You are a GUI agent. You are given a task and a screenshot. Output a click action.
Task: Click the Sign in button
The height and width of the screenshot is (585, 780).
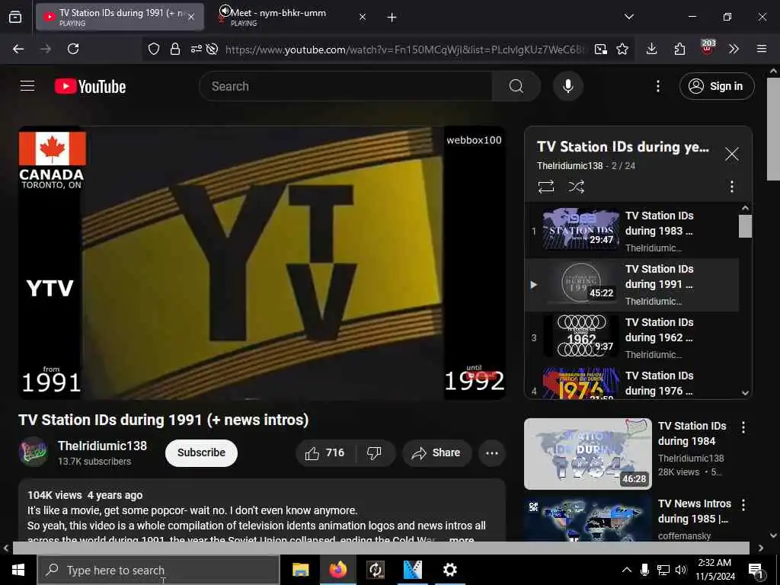(717, 86)
